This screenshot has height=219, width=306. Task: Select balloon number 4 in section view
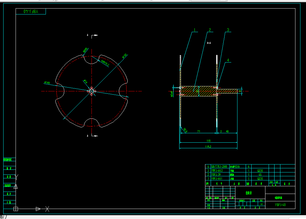pyautogui.click(x=228, y=60)
